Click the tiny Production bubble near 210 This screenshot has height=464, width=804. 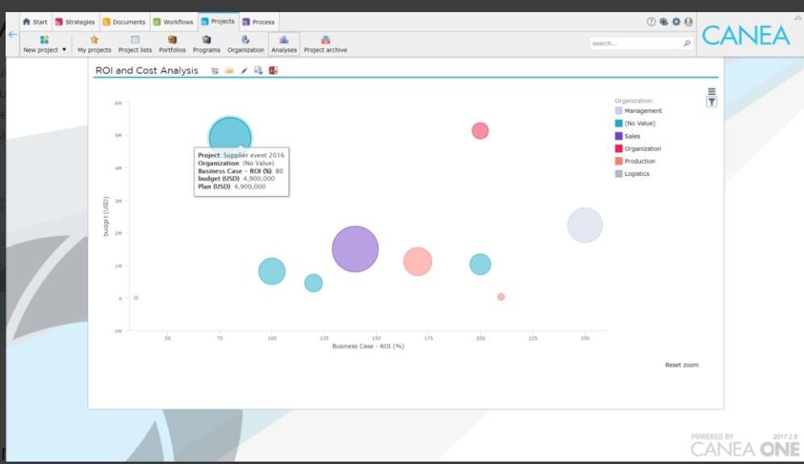501,297
